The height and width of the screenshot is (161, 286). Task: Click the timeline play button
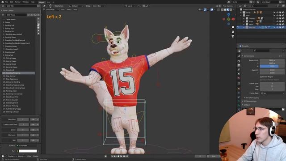pyautogui.click(x=121, y=156)
